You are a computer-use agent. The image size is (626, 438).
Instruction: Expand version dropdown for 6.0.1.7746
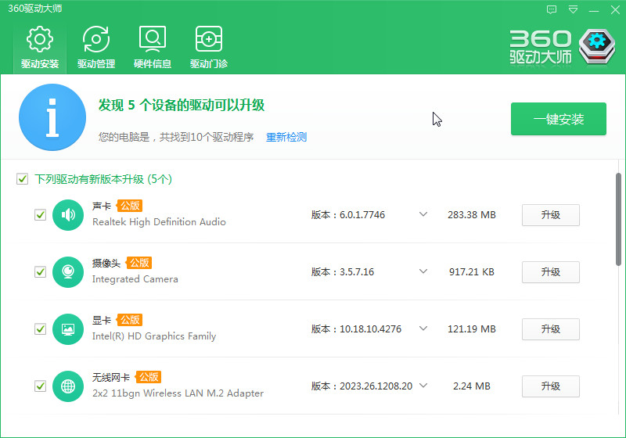pos(423,214)
